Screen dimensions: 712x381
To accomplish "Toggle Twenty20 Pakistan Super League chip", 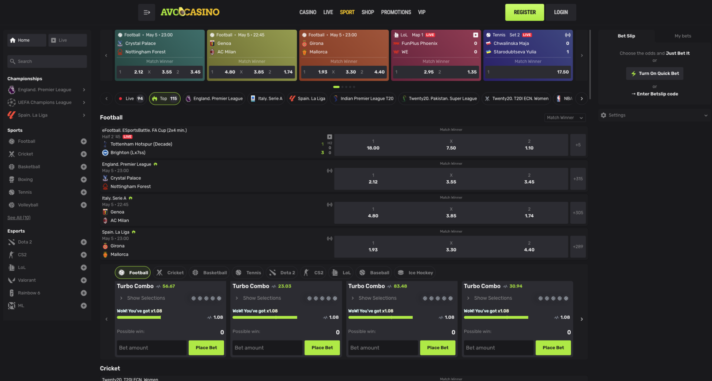I will pyautogui.click(x=439, y=99).
